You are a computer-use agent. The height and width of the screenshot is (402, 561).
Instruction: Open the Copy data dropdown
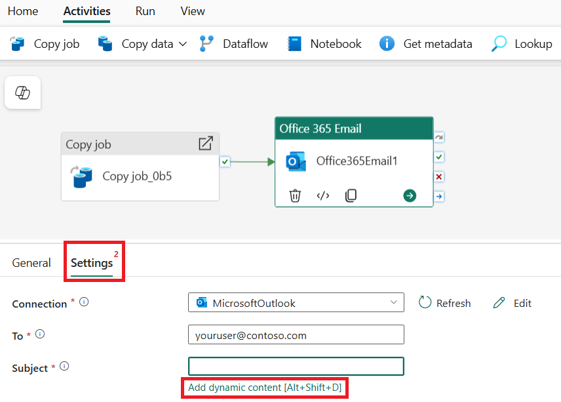[x=182, y=43]
